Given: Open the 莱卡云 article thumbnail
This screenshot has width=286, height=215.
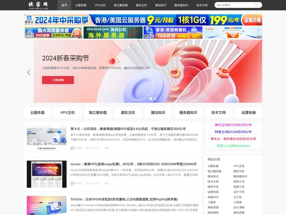Looking at the screenshot, I should [x=47, y=139].
